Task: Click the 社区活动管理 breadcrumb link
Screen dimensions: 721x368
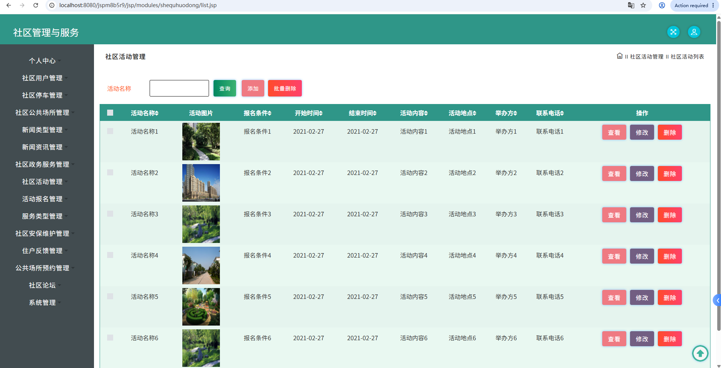Action: coord(647,57)
